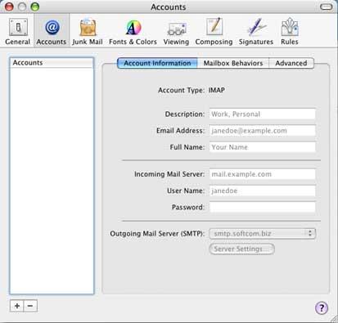Screen dimensions: 338x323
Task: Click the Accounts list column header
Action: [52, 63]
